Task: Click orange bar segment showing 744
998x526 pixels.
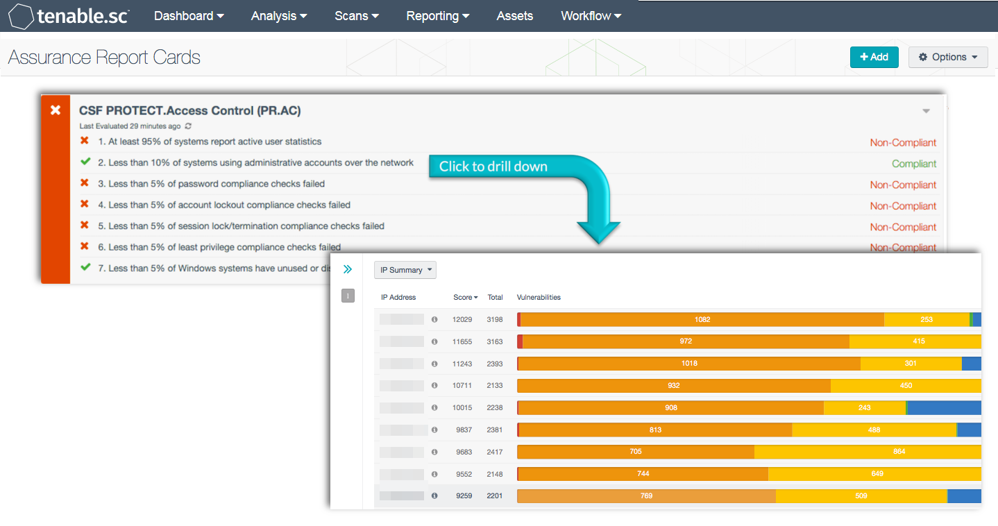Action: tap(643, 474)
